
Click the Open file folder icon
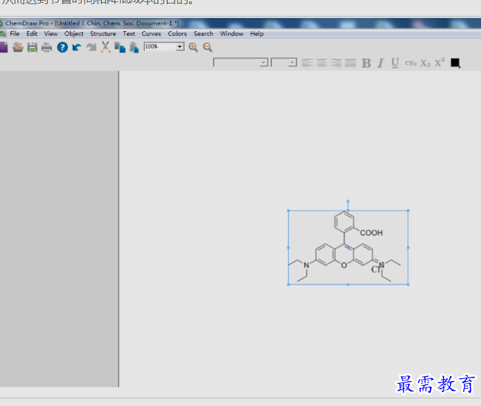(x=18, y=47)
